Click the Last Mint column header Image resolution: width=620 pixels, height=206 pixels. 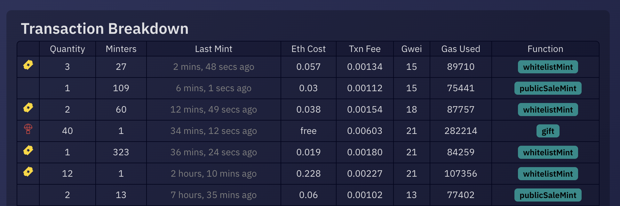214,49
